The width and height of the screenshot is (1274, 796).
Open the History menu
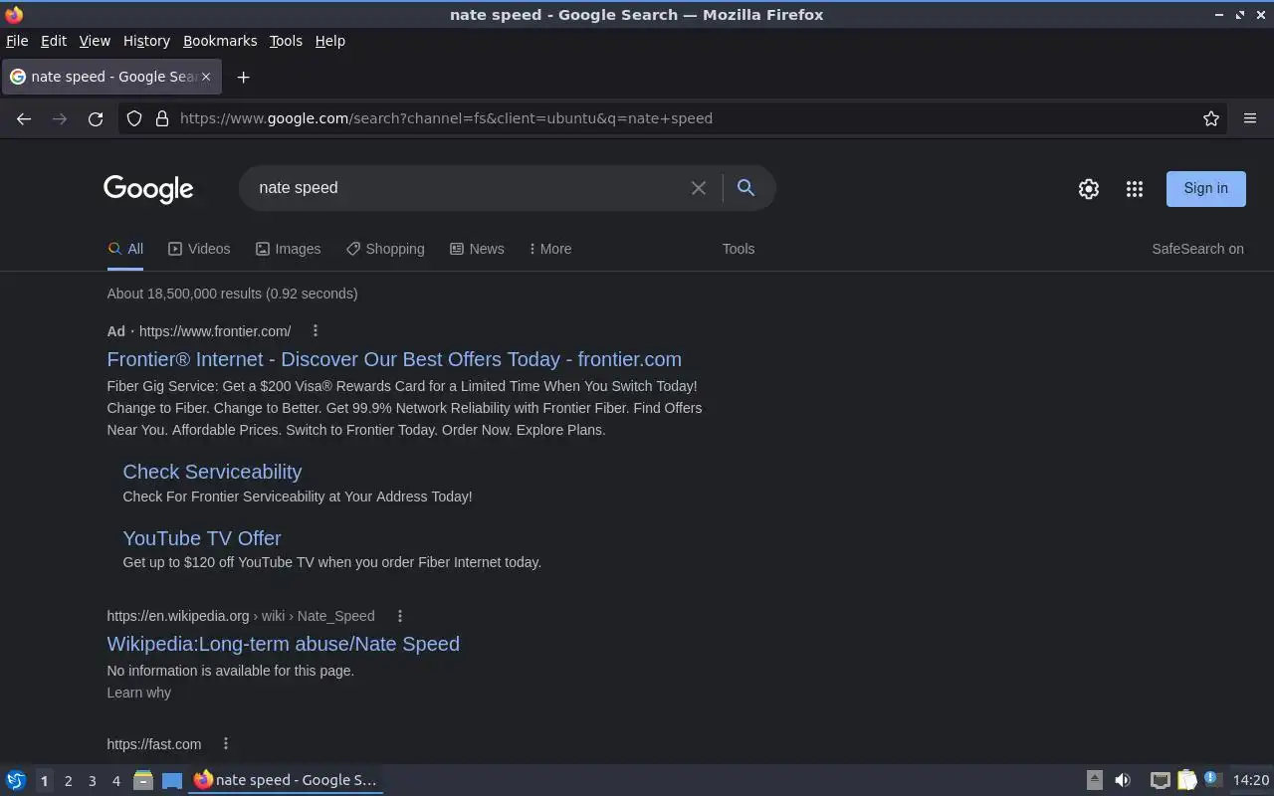pos(146,41)
